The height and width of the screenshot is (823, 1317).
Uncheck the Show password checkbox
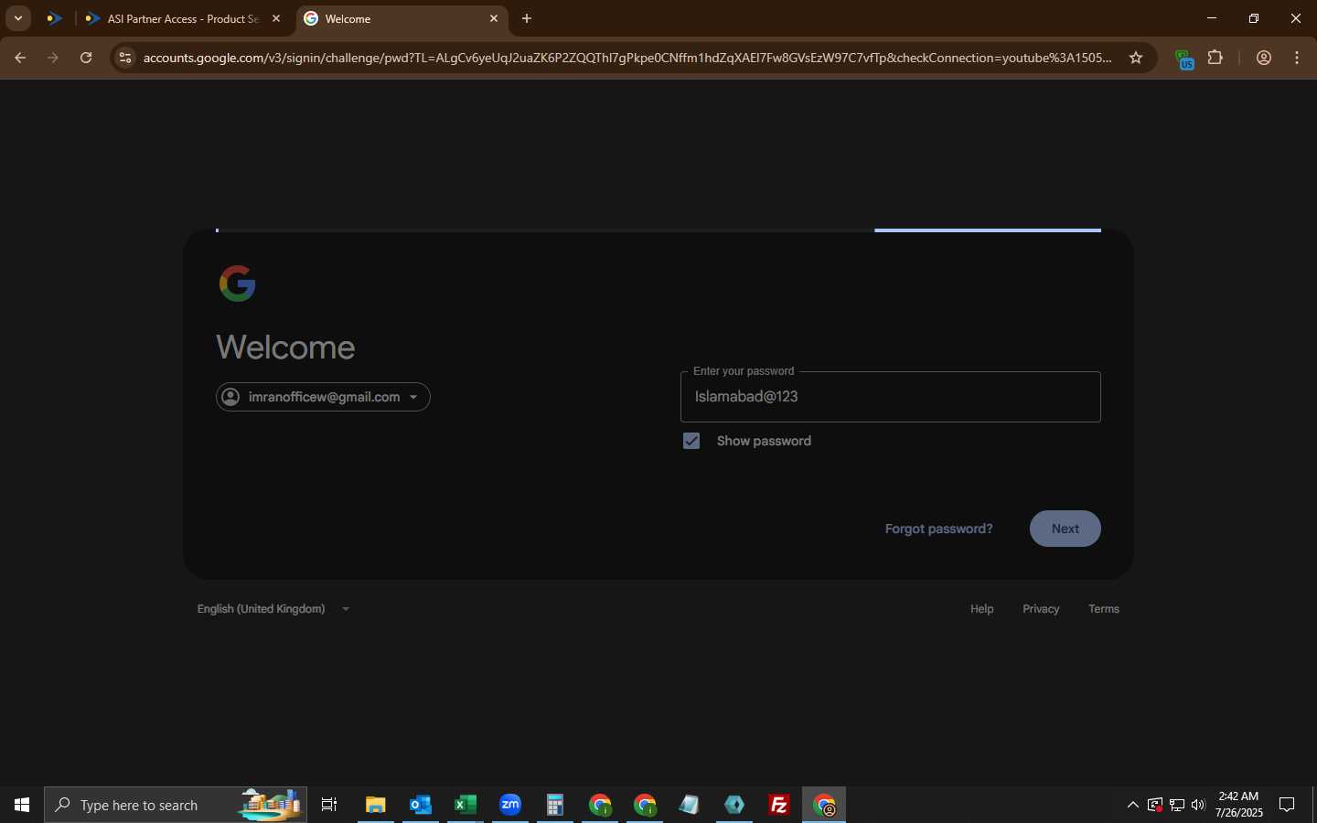[x=691, y=441]
